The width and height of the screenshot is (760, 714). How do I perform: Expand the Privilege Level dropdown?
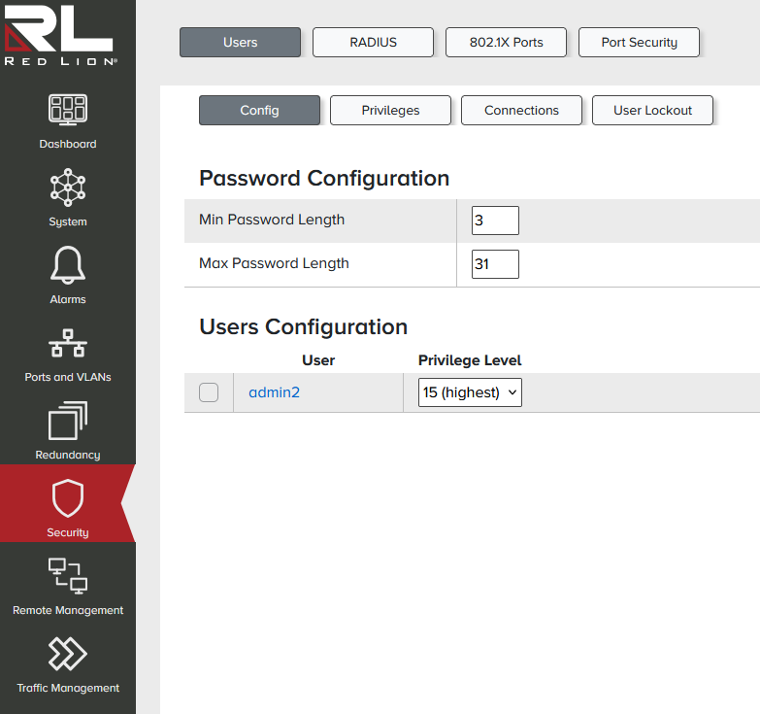pos(470,392)
